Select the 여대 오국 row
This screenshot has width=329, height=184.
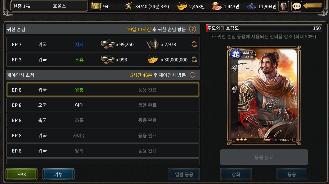(103, 105)
